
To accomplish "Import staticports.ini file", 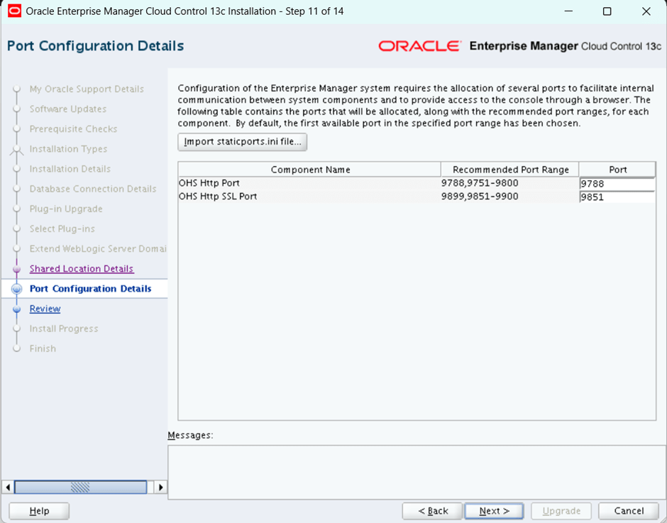I will pos(242,142).
